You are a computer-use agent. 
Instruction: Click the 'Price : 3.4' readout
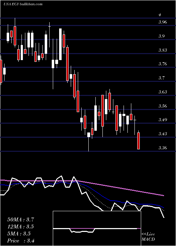pyautogui.click(x=21, y=241)
